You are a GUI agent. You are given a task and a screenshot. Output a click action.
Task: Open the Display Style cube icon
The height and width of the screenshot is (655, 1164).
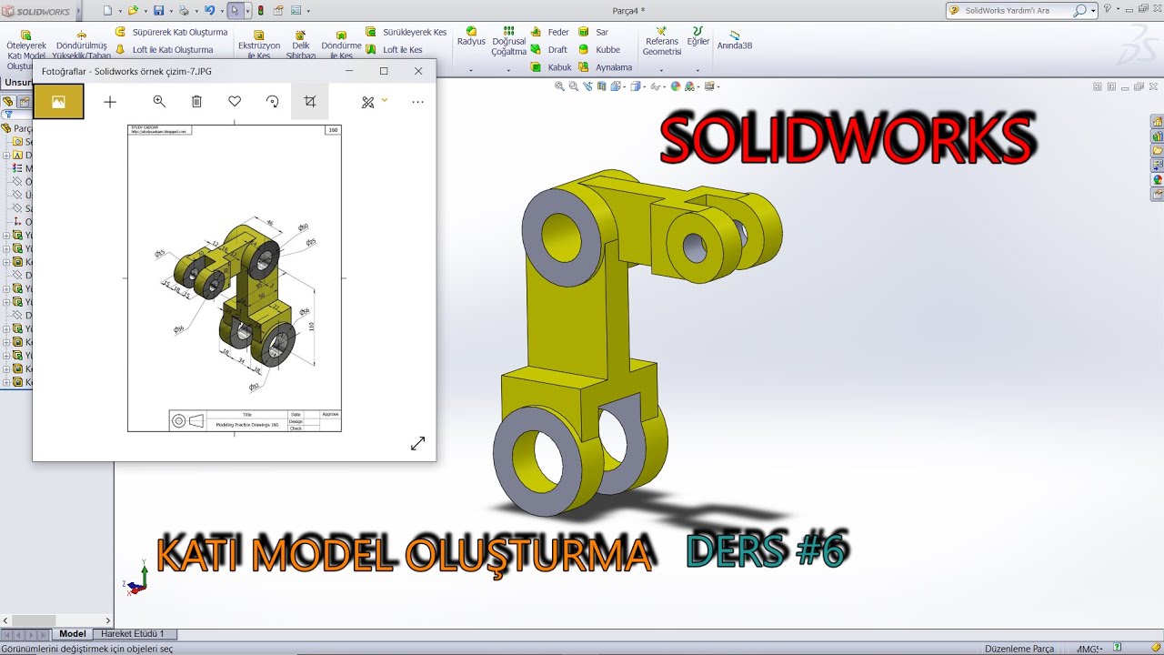[636, 86]
